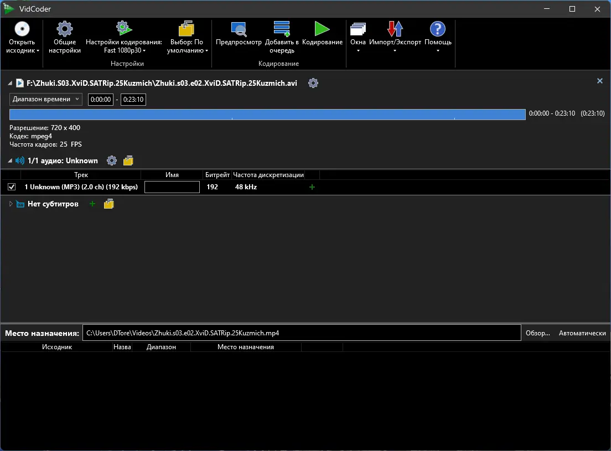Open Окна windows menu icon

(358, 29)
